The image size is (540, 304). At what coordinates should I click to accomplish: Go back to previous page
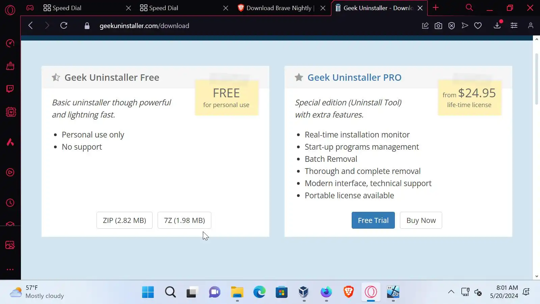(30, 26)
